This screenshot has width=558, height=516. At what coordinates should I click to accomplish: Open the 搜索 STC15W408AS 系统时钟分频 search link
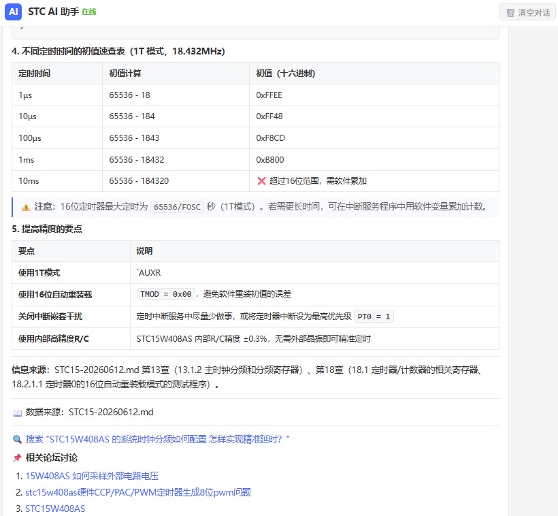tap(157, 439)
